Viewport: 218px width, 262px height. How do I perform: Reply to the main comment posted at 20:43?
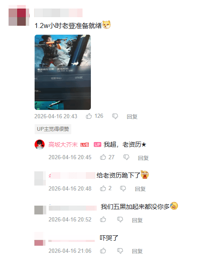pyautogui.click(x=132, y=117)
